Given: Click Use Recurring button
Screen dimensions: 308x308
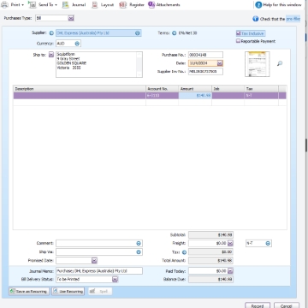Looking at the screenshot, I should (x=68, y=291).
